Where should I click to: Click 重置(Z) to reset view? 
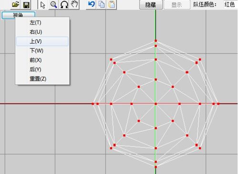pos(42,79)
